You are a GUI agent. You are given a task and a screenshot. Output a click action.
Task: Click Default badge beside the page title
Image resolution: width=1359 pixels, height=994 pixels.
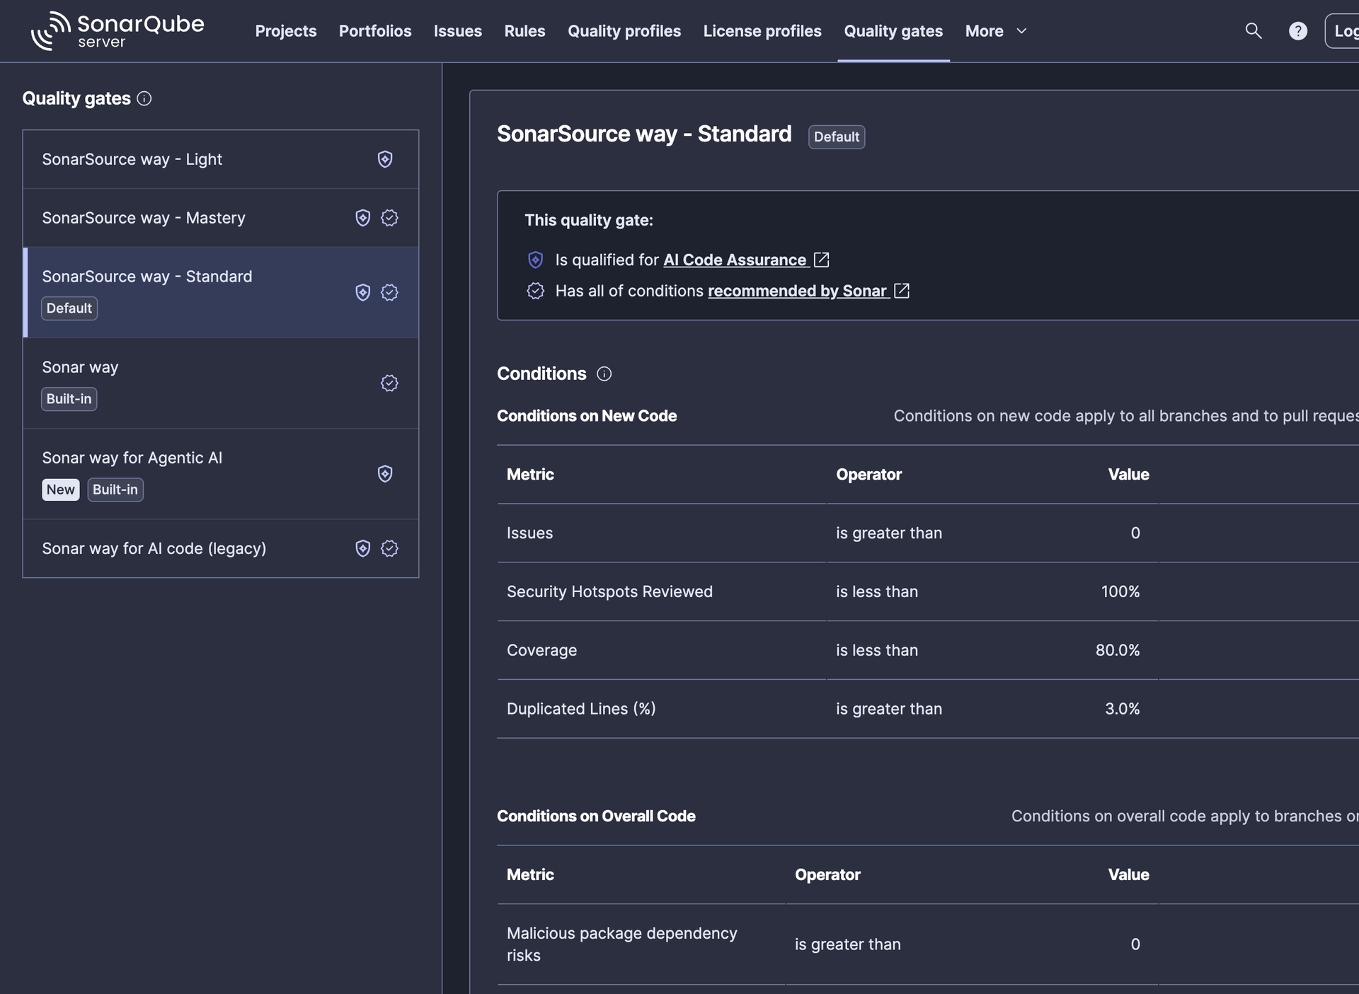[837, 137]
